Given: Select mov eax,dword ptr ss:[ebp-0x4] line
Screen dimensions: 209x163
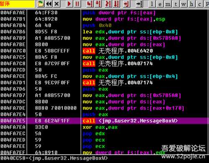Looking at the screenshot, I should click(x=130, y=76).
